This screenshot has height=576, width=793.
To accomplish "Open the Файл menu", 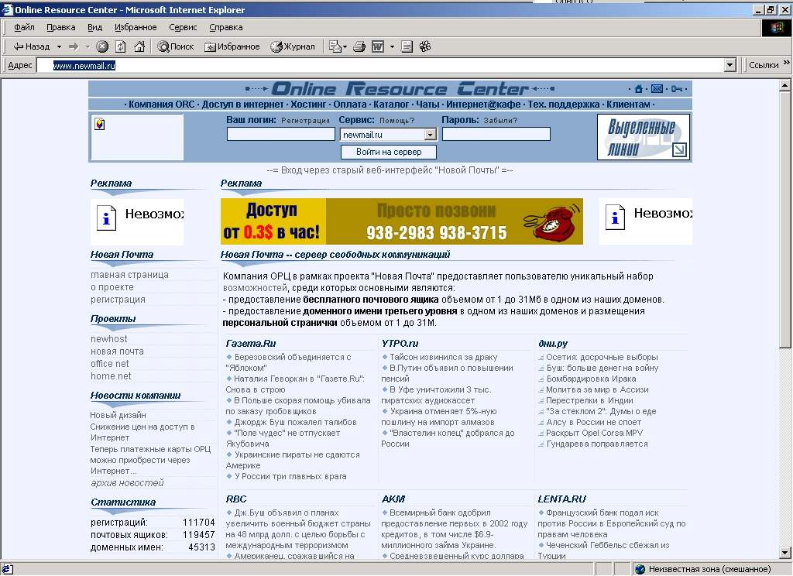I will click(24, 27).
